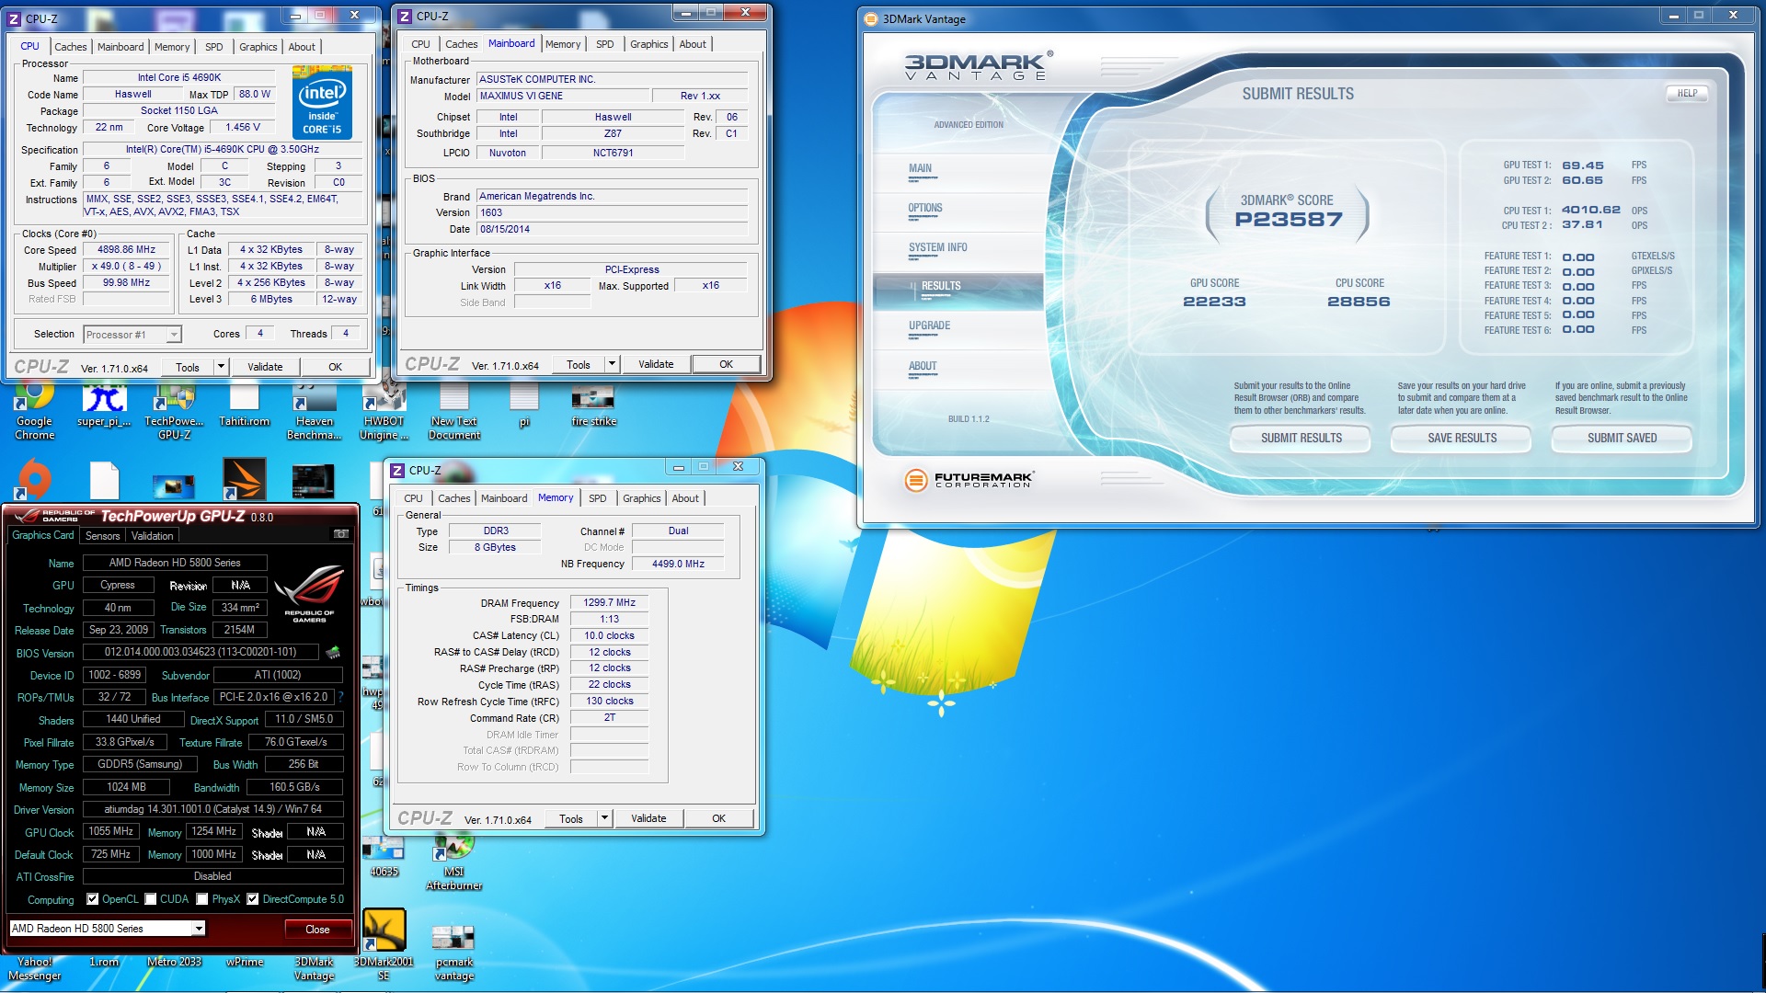Image resolution: width=1766 pixels, height=993 pixels.
Task: Open TechPowerUp GPU-Z desktop shortcut
Action: click(174, 409)
